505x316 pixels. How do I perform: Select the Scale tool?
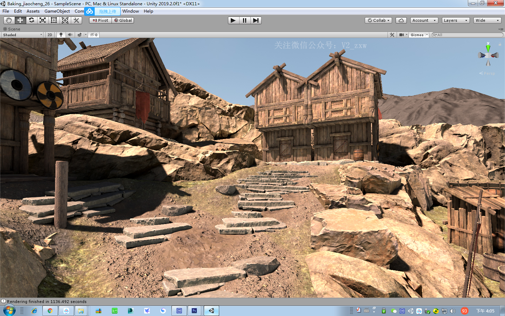[x=42, y=20]
